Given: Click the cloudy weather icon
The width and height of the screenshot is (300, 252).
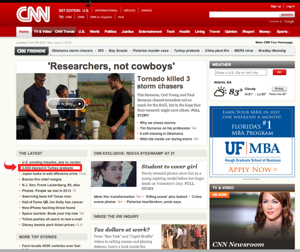Looking at the screenshot, I should [x=220, y=91].
